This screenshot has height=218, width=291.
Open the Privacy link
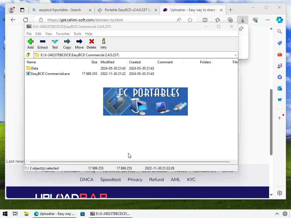[x=135, y=179]
